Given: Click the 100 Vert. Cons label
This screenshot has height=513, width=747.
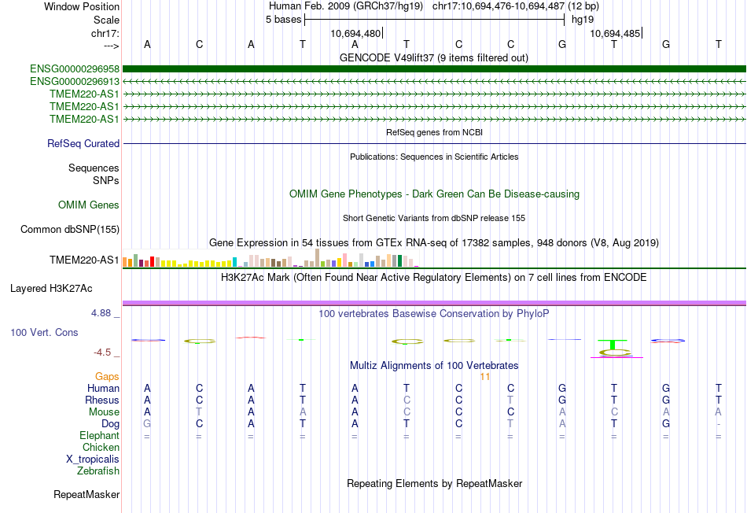Looking at the screenshot, I should point(44,332).
